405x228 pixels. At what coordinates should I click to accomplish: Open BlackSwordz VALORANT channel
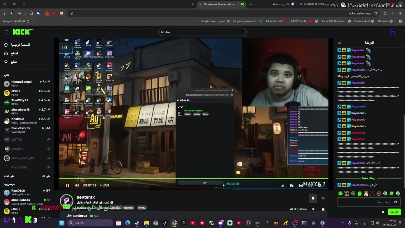tap(27, 130)
